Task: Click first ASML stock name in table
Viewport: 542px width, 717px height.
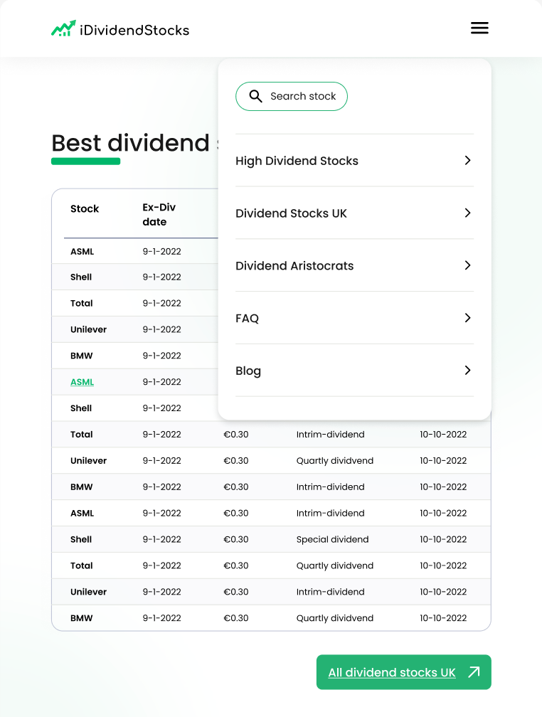Action: (82, 252)
